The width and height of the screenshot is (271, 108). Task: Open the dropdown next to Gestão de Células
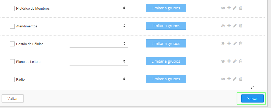click(x=99, y=44)
